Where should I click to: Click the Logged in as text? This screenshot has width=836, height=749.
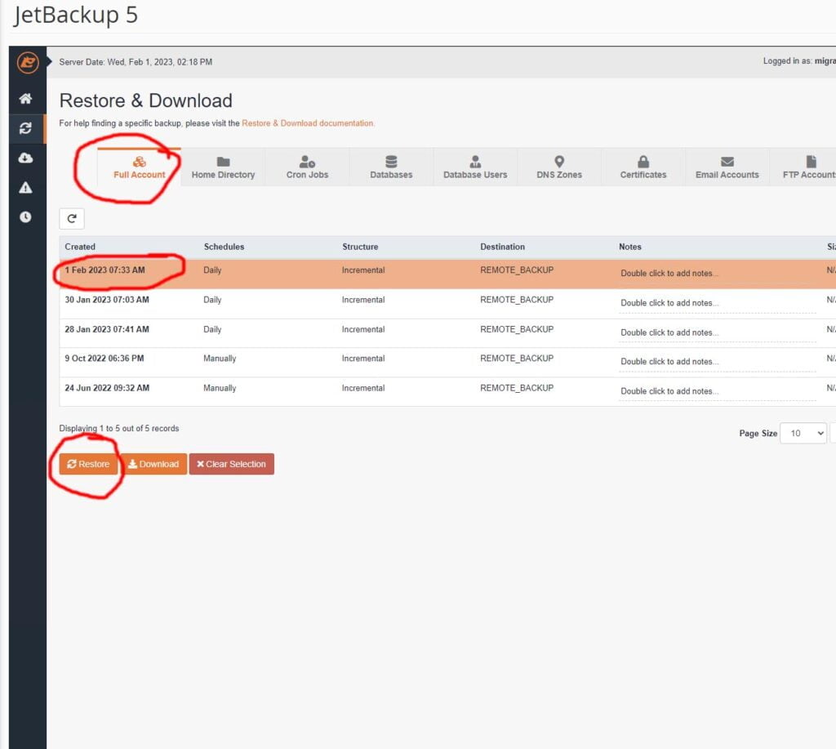[799, 60]
